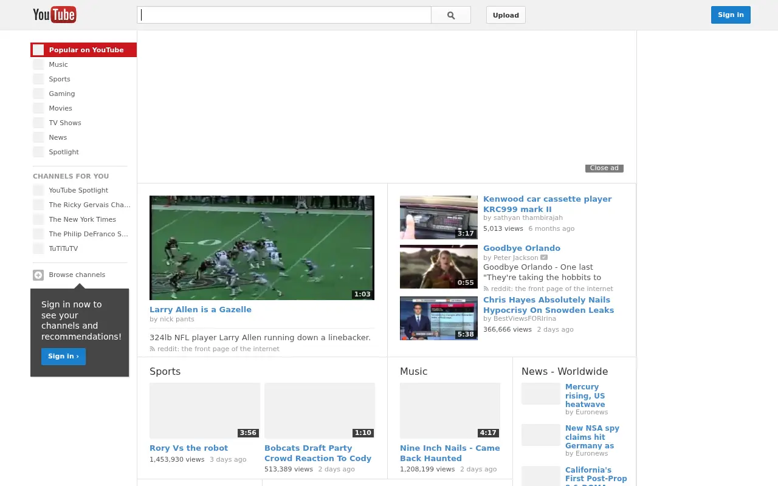This screenshot has height=486, width=778.
Task: Open the Spotlight category in sidebar
Action: pyautogui.click(x=83, y=152)
